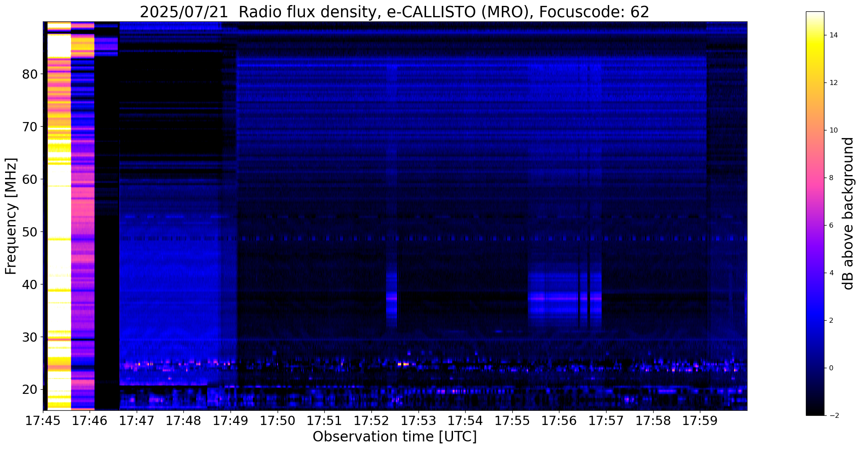Click the 17:54 time tick label

(x=465, y=421)
